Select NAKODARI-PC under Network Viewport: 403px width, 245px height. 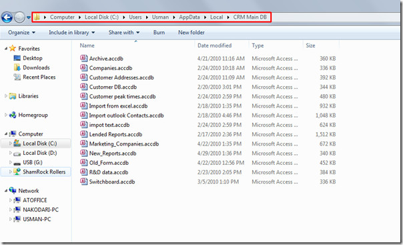[40, 210]
